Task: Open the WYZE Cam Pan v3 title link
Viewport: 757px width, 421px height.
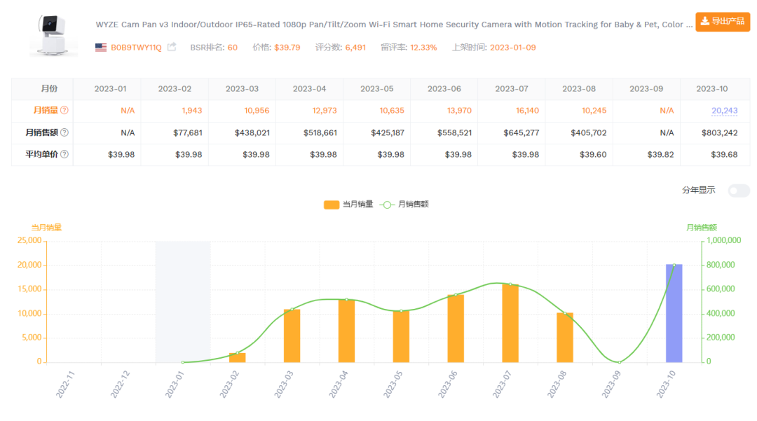Action: pos(393,25)
